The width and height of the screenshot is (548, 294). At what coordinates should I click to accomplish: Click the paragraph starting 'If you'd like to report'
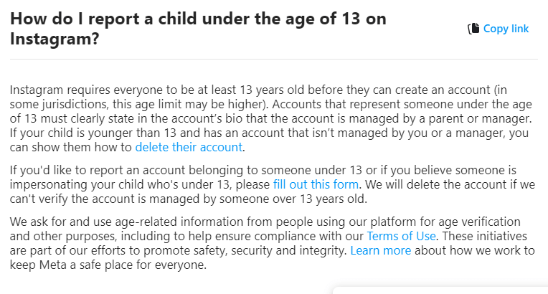click(273, 184)
